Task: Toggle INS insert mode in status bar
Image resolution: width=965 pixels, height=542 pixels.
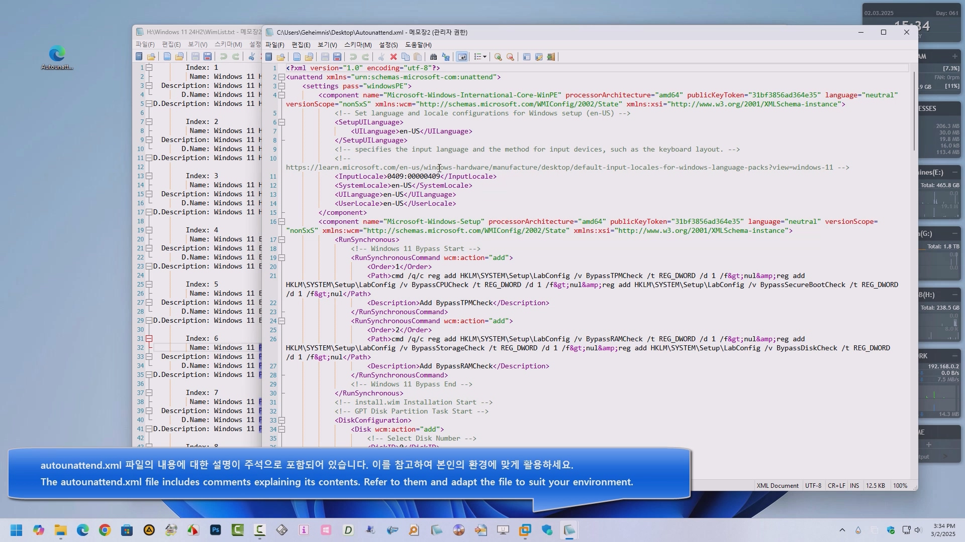Action: 854,486
